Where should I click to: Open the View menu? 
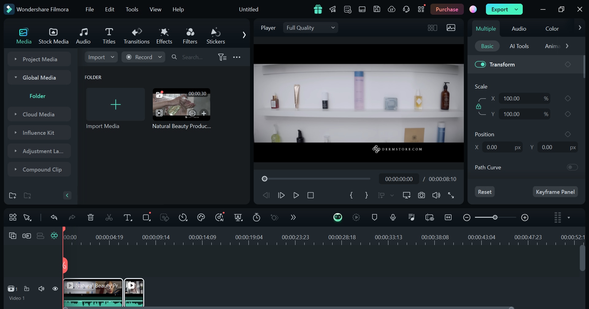coord(156,9)
